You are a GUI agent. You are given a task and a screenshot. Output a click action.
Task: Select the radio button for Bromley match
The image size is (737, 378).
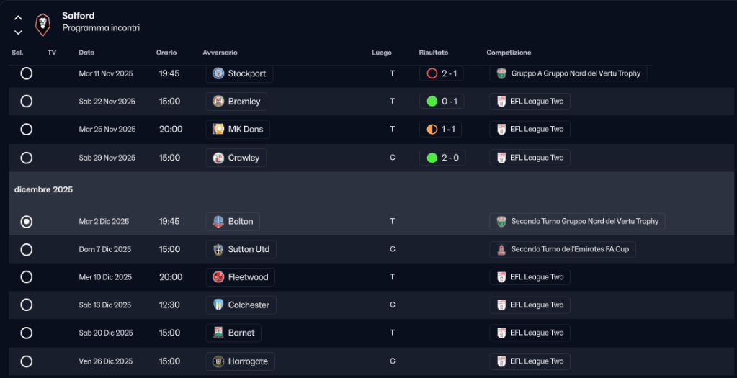[27, 102]
